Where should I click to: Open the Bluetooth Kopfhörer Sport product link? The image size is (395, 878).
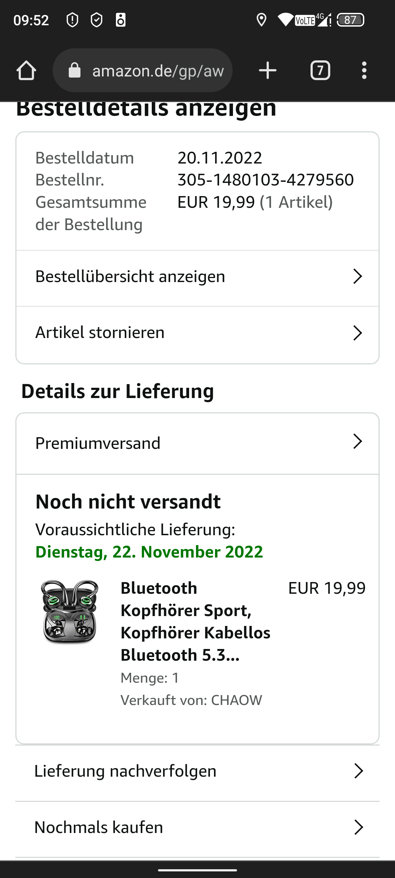click(x=195, y=622)
